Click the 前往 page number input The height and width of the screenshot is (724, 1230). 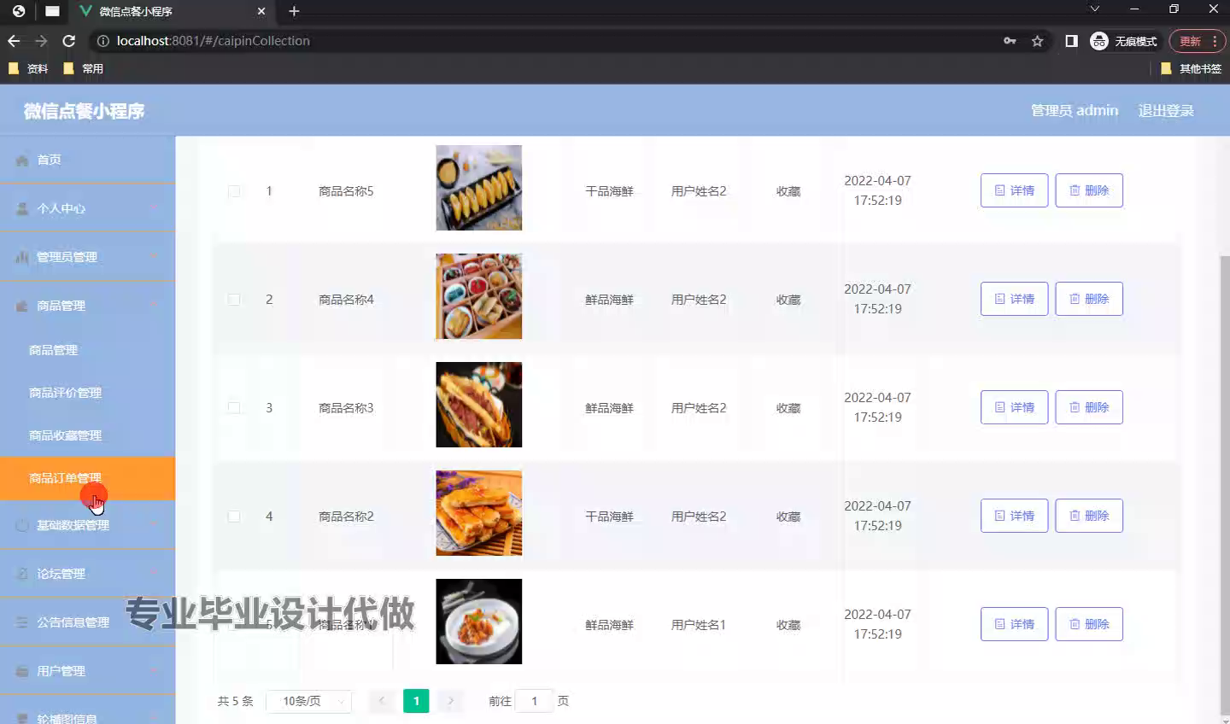(535, 701)
